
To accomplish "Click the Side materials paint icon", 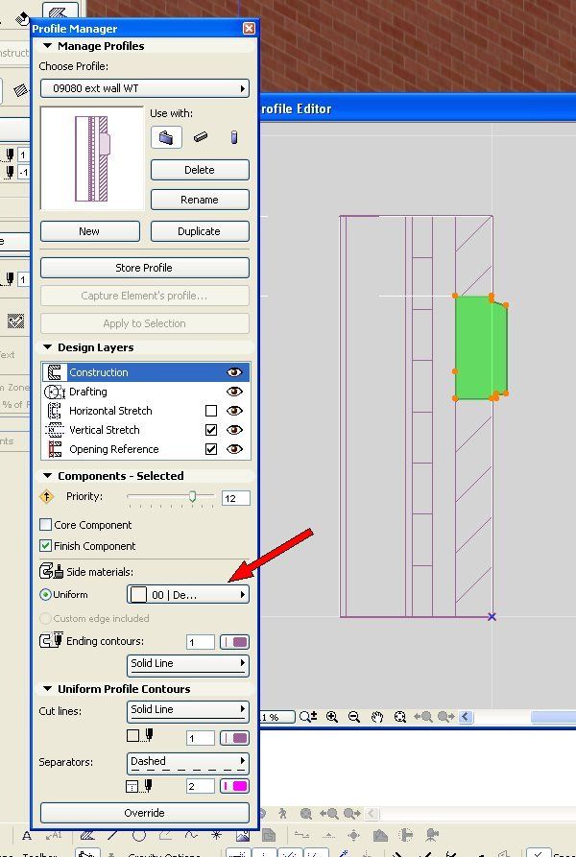I will click(x=52, y=572).
